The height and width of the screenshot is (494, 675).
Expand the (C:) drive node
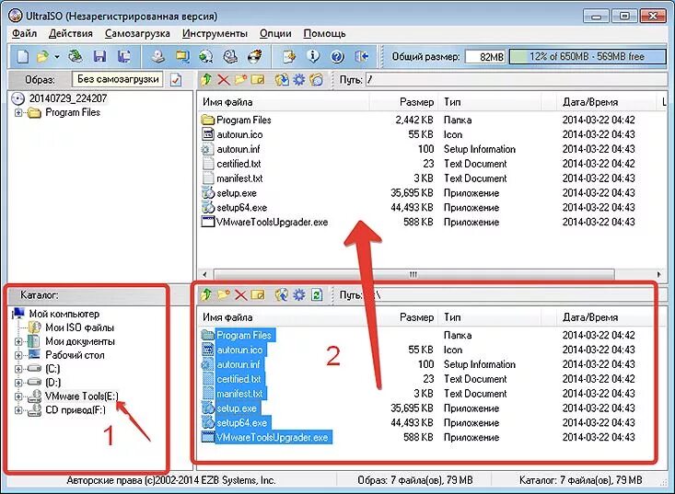[18, 369]
